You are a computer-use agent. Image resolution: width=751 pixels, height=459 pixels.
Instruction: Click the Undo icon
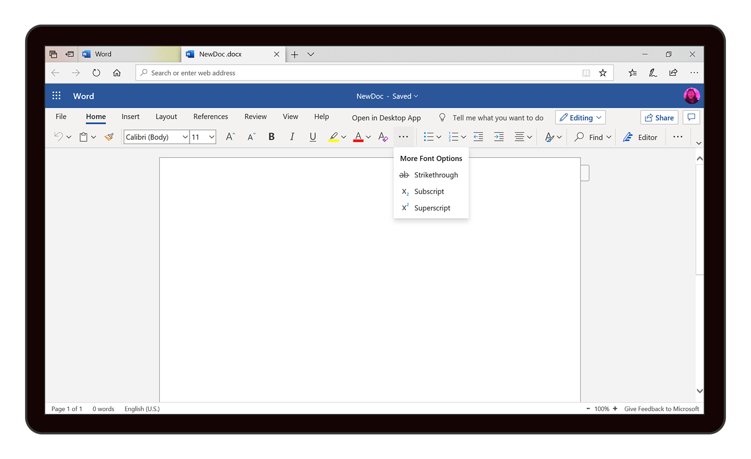pyautogui.click(x=59, y=137)
